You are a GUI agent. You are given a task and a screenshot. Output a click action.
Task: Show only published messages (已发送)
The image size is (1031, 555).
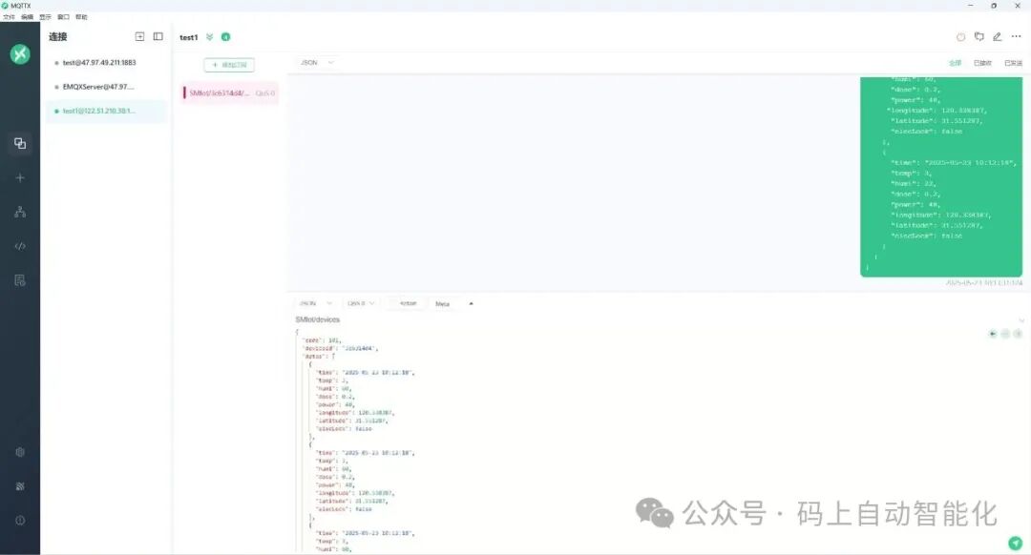[x=1013, y=63]
